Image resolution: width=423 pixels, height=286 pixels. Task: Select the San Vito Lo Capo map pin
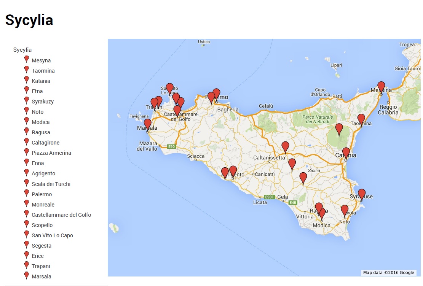(x=169, y=88)
